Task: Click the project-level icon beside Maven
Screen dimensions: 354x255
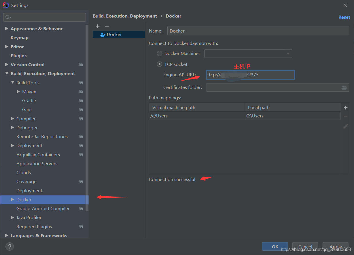Action: click(x=81, y=92)
